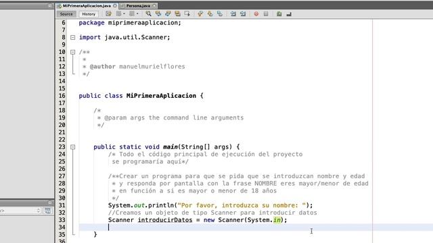
Task: Click comment 'se programaría aquí'
Action: [147, 161]
